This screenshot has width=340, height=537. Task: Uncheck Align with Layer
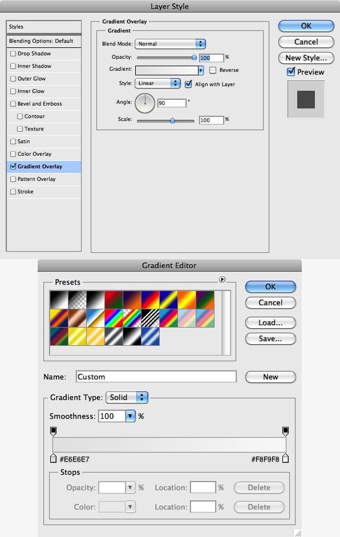coord(188,84)
